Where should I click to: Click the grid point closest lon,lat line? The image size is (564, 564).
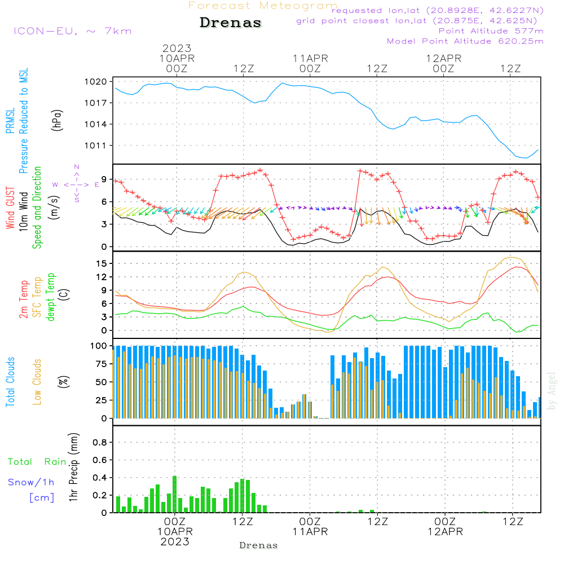point(417,21)
